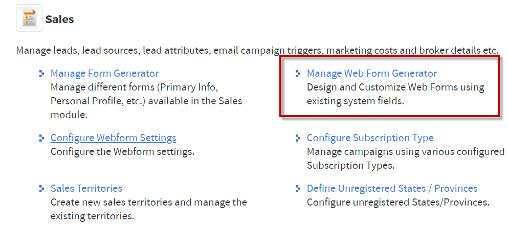Viewport: 508px width, 225px height.
Task: Click the bullet beside Manage Form Generator
Action: [41, 74]
